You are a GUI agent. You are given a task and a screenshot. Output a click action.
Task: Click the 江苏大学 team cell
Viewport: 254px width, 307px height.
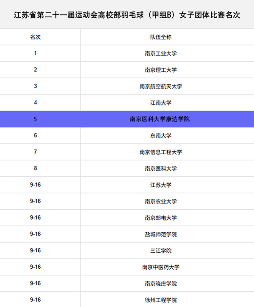(x=161, y=185)
